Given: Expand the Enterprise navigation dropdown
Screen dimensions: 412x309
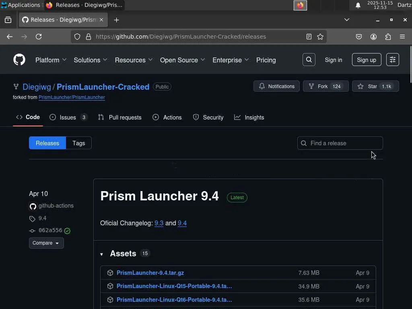Looking at the screenshot, I should point(231,60).
